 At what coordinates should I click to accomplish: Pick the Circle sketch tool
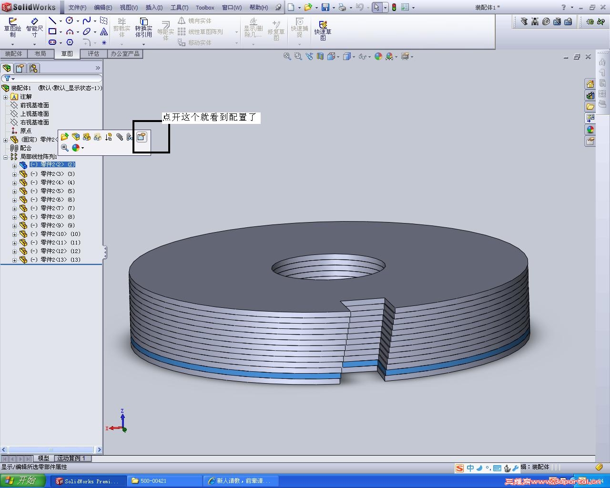pyautogui.click(x=70, y=20)
